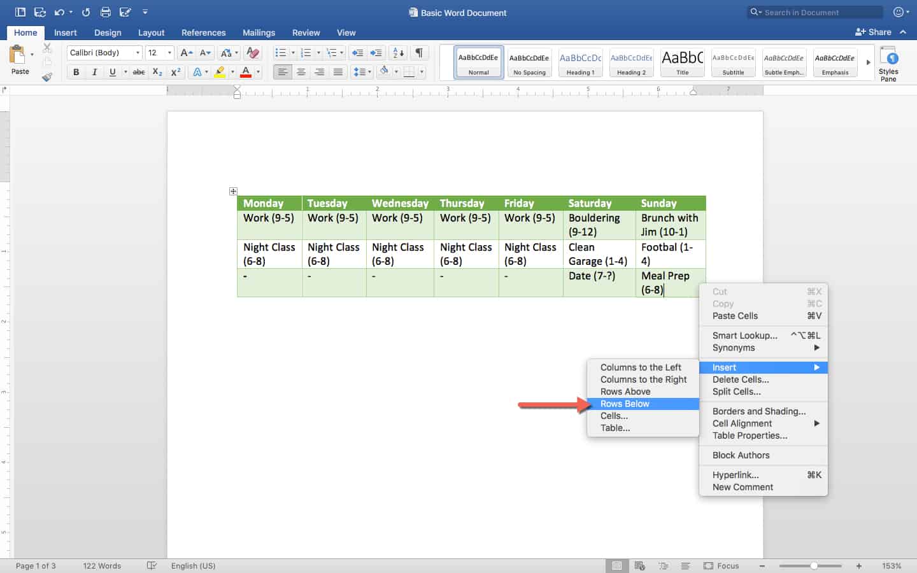Apply the subscript formatting icon
The height and width of the screenshot is (573, 917).
(157, 72)
